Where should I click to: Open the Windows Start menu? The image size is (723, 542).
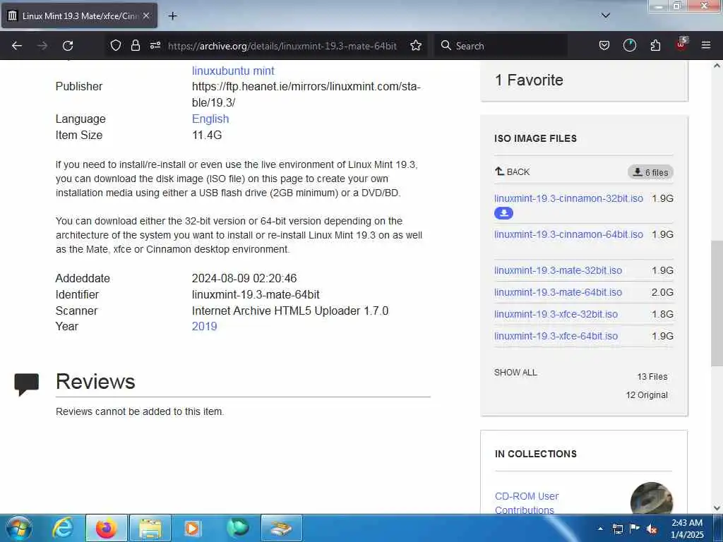click(x=18, y=528)
